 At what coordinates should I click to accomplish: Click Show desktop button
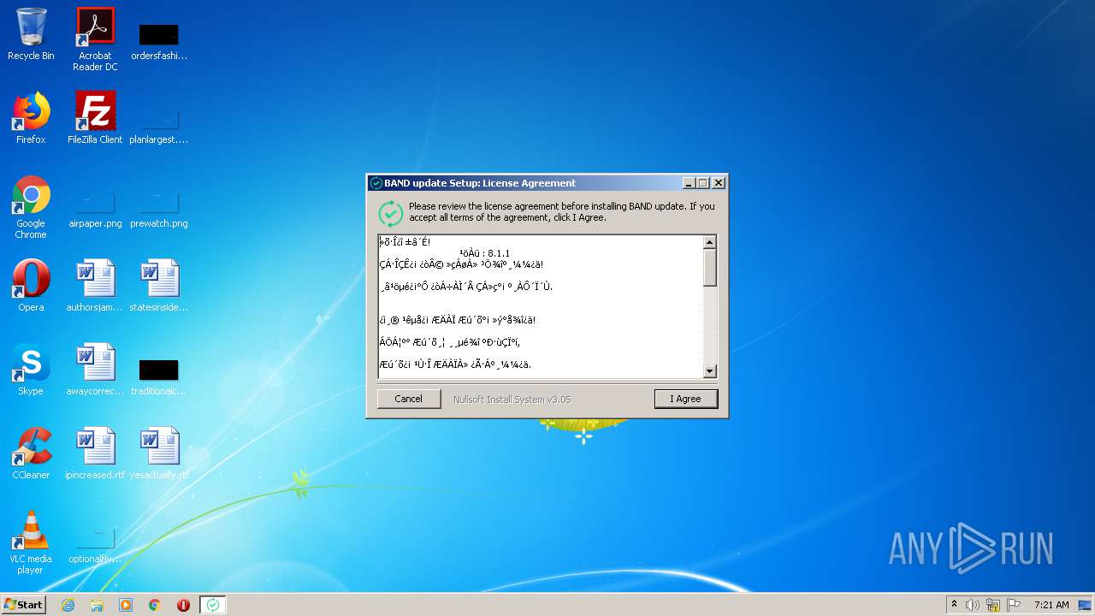point(1086,605)
